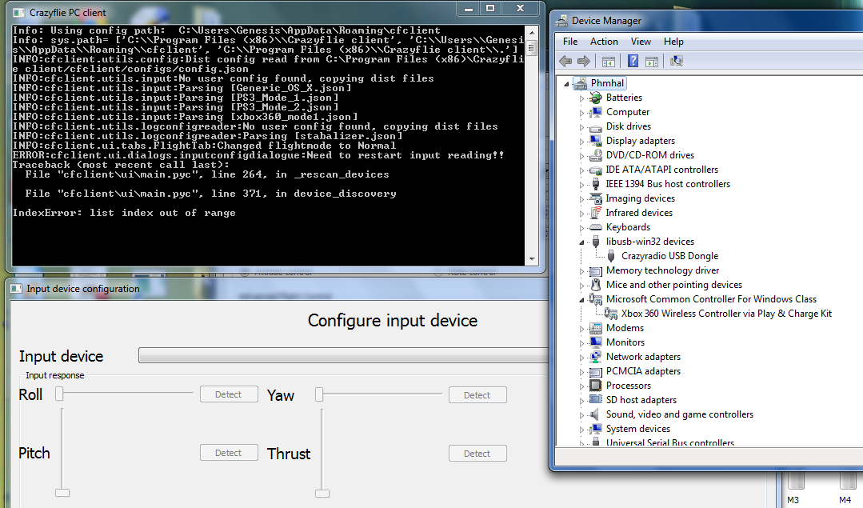This screenshot has height=508, width=863.
Task: Select the IDE ATA/ATAPI controllers icon
Action: (x=595, y=170)
